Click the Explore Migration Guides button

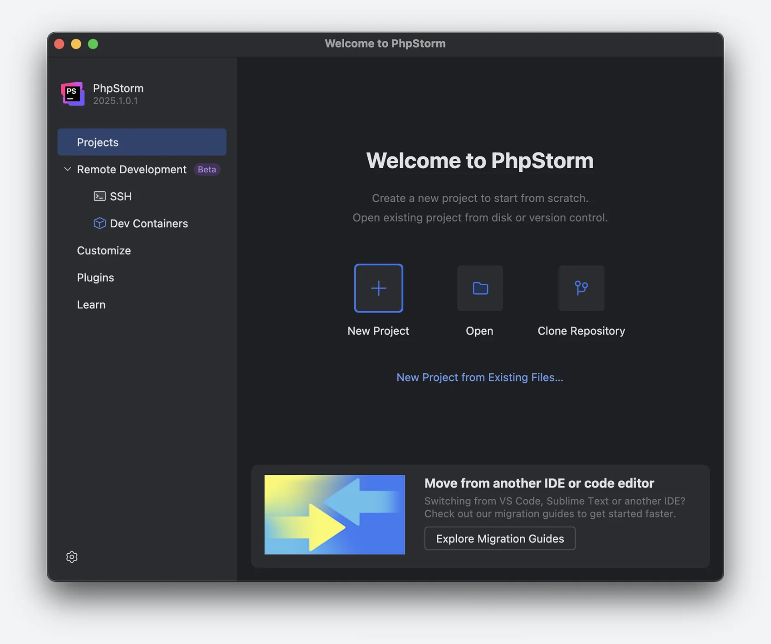click(500, 538)
